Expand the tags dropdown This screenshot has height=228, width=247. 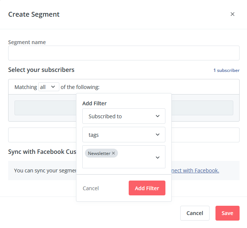click(124, 135)
